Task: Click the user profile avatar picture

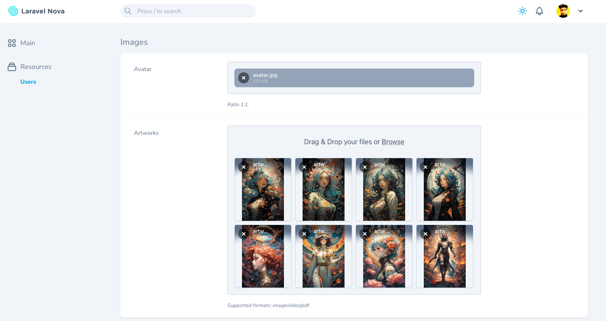Action: coord(563,11)
